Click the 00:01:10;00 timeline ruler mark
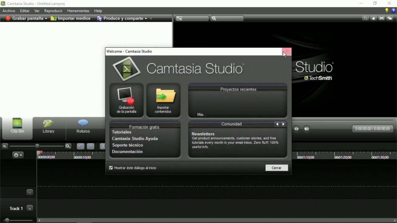The height and width of the screenshot is (223, 397). [x=306, y=157]
